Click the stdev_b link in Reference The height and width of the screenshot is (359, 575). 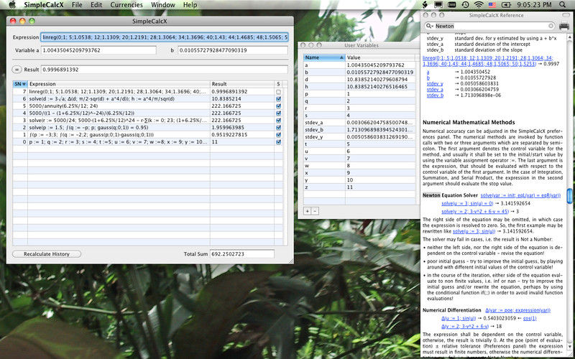(435, 95)
